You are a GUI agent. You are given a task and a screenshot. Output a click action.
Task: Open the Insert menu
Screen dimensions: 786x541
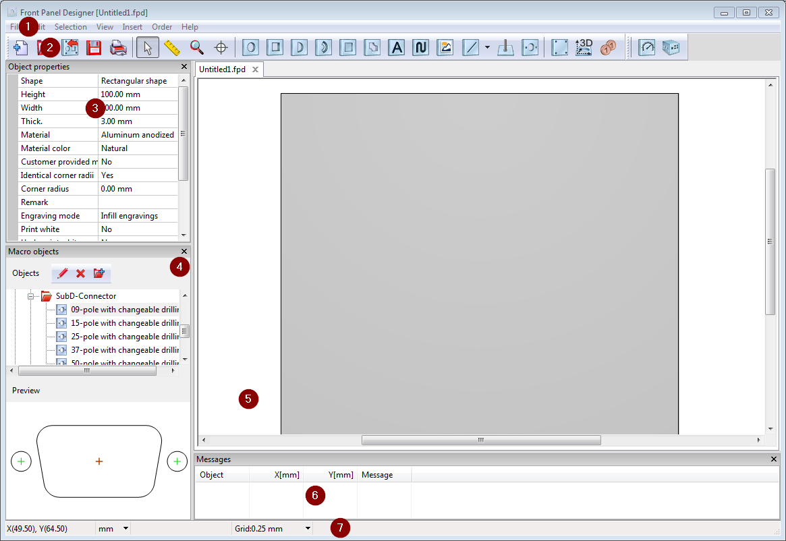(132, 27)
